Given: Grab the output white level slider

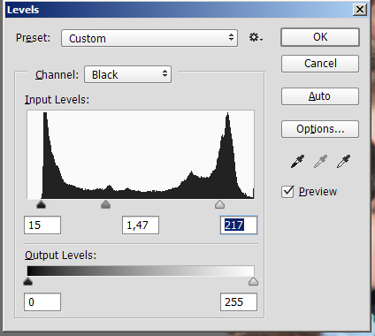Looking at the screenshot, I should [x=253, y=281].
